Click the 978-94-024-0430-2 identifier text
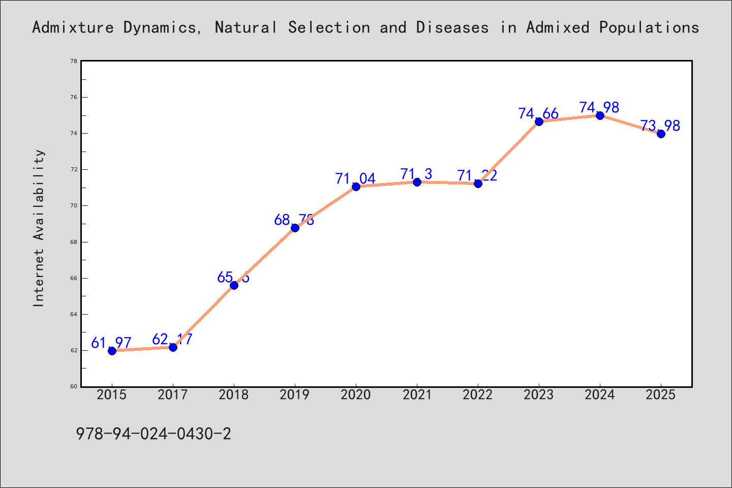The width and height of the screenshot is (732, 488). click(154, 434)
